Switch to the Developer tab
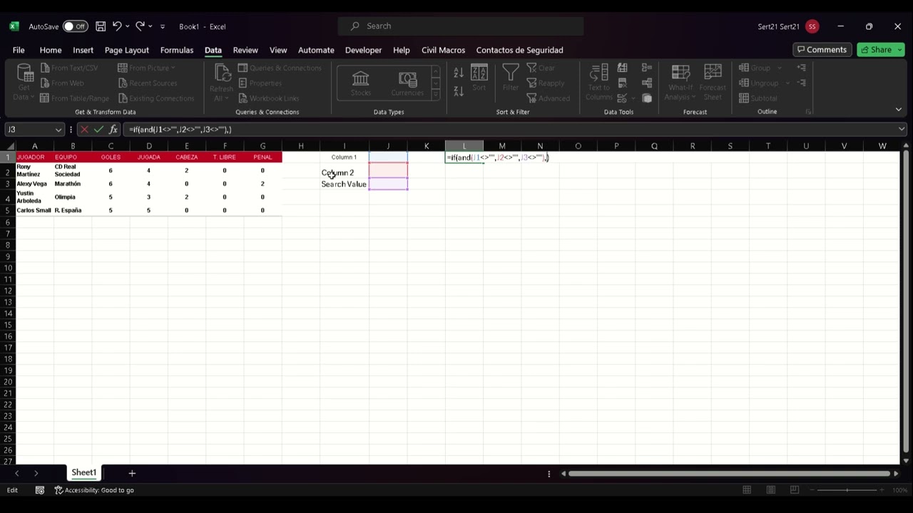 [363, 50]
